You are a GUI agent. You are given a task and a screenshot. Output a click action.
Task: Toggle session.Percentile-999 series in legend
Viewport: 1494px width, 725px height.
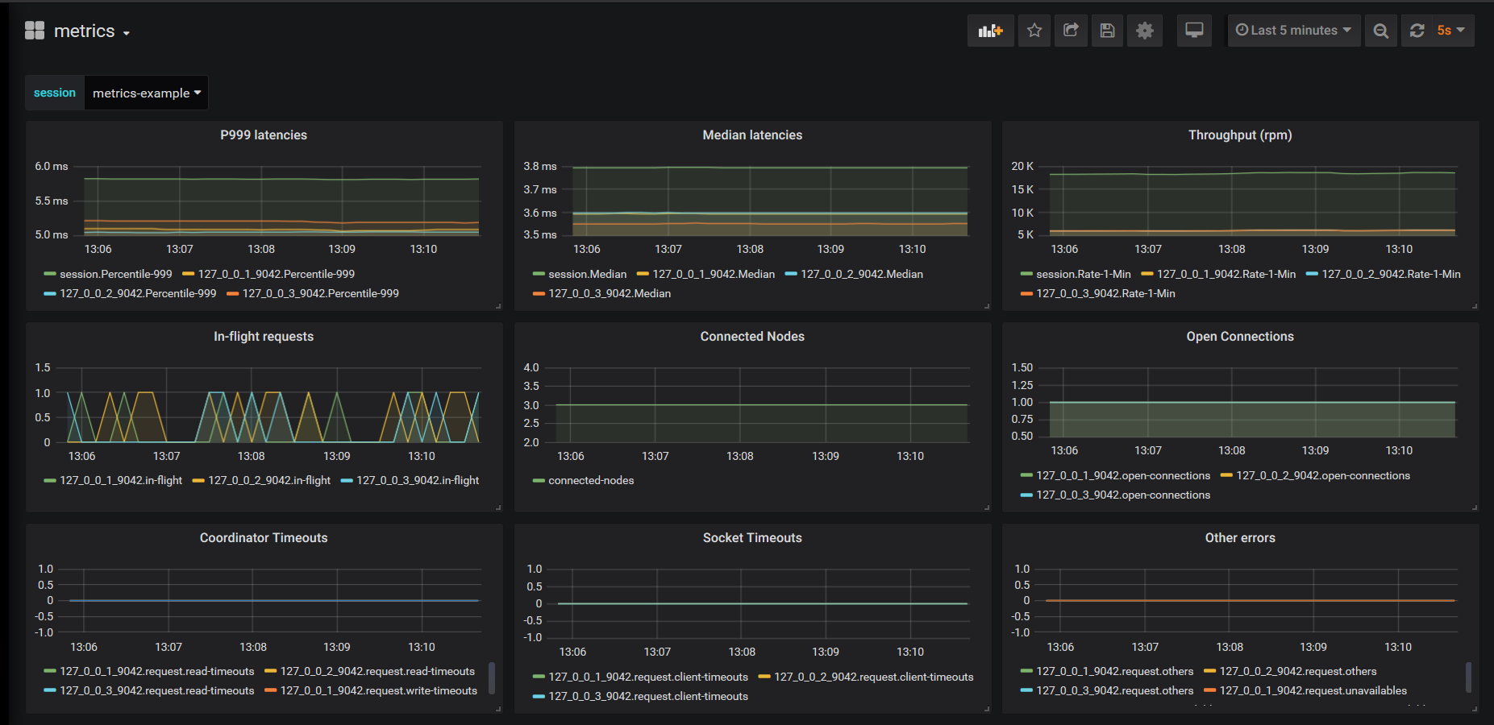click(115, 274)
